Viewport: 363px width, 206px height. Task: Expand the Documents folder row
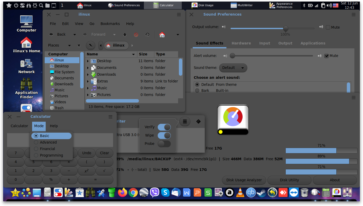88,68
